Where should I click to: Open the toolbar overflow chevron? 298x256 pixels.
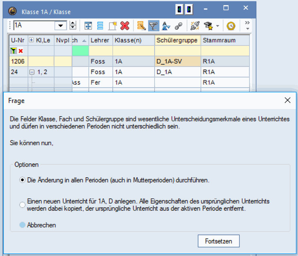(x=247, y=26)
